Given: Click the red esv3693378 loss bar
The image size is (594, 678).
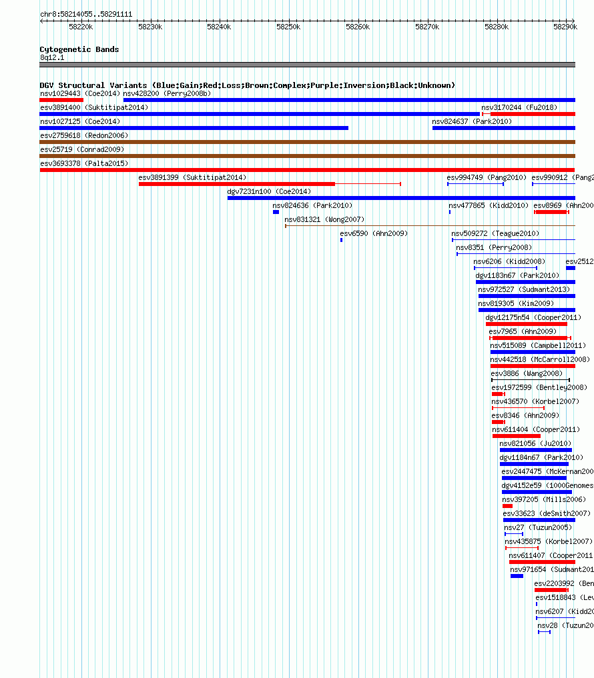Looking at the screenshot, I should pos(308,170).
